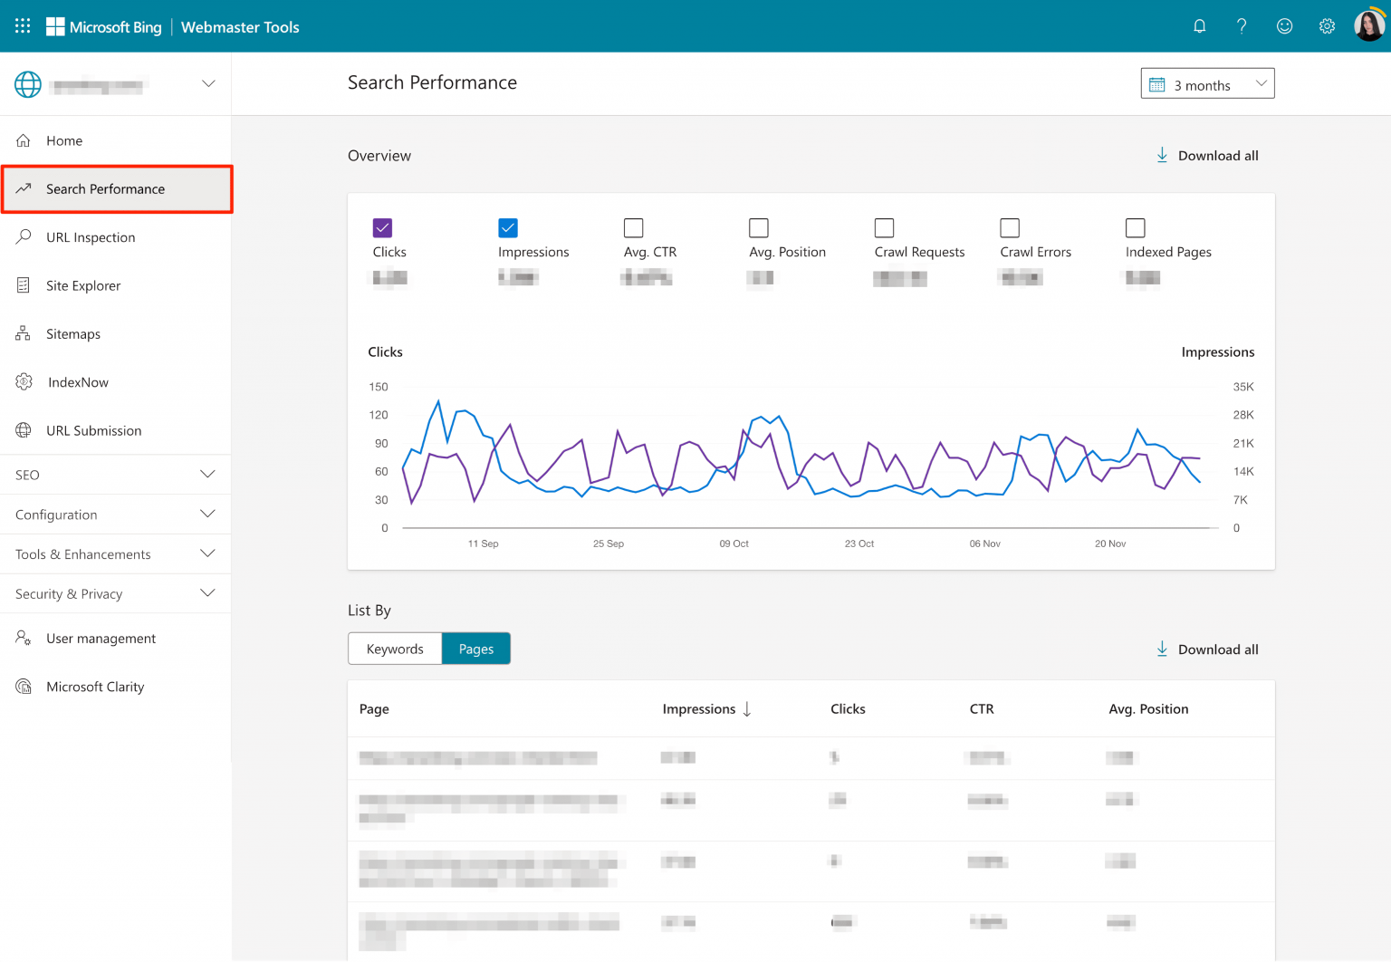Switch to the Keywords tab
1391x962 pixels.
[x=394, y=649]
